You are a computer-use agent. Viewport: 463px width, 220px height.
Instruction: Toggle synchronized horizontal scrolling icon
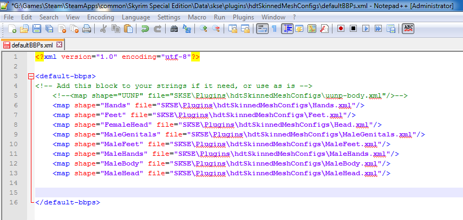pos(245,29)
